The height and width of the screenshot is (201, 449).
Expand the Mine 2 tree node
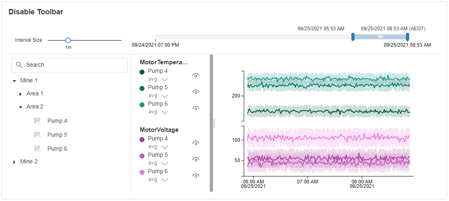(14, 162)
